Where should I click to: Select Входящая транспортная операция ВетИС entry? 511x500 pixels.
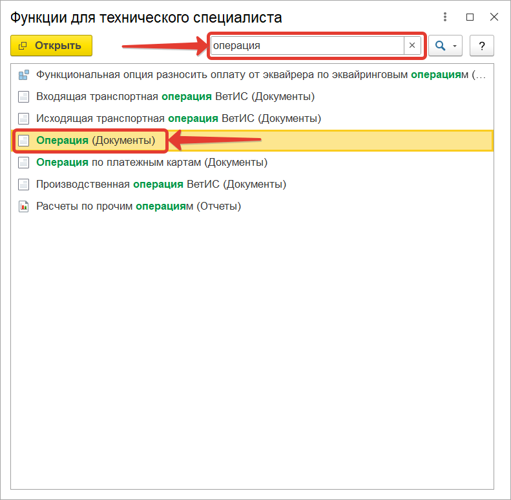pos(175,97)
